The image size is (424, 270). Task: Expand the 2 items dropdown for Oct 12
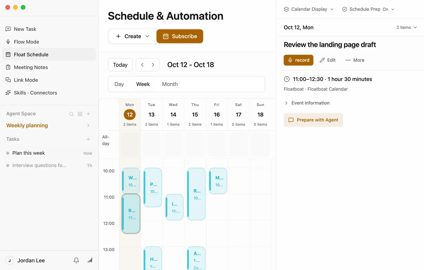(407, 28)
